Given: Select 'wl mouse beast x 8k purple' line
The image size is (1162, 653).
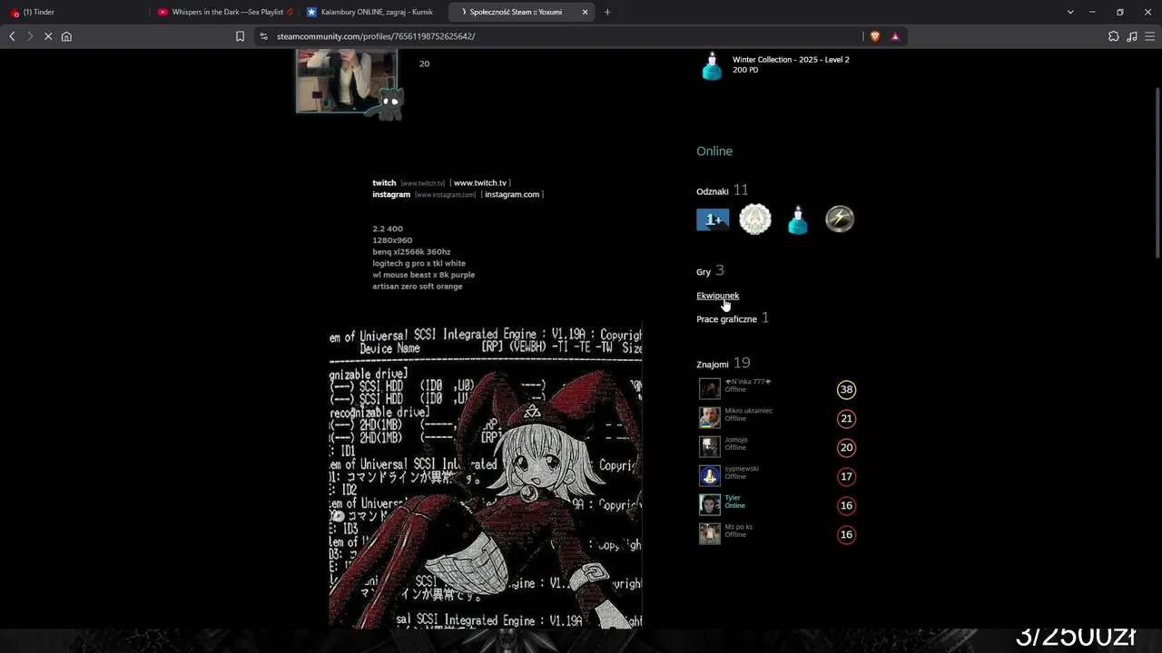Looking at the screenshot, I should pyautogui.click(x=423, y=275).
